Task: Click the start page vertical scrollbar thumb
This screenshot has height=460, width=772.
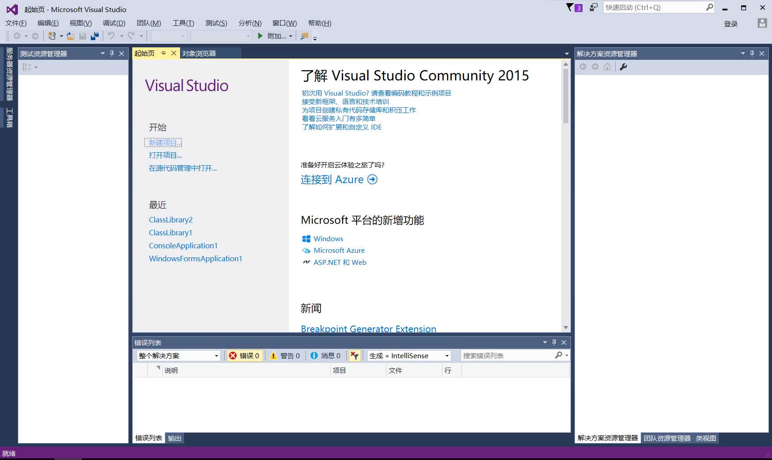Action: click(x=566, y=96)
